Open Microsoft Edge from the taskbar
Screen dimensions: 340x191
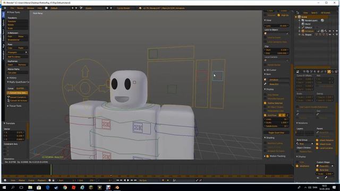[x=47, y=187]
